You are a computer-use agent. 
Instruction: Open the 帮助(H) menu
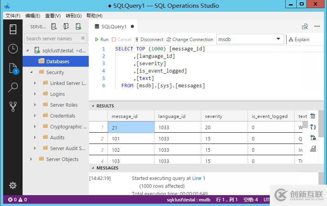(94, 16)
